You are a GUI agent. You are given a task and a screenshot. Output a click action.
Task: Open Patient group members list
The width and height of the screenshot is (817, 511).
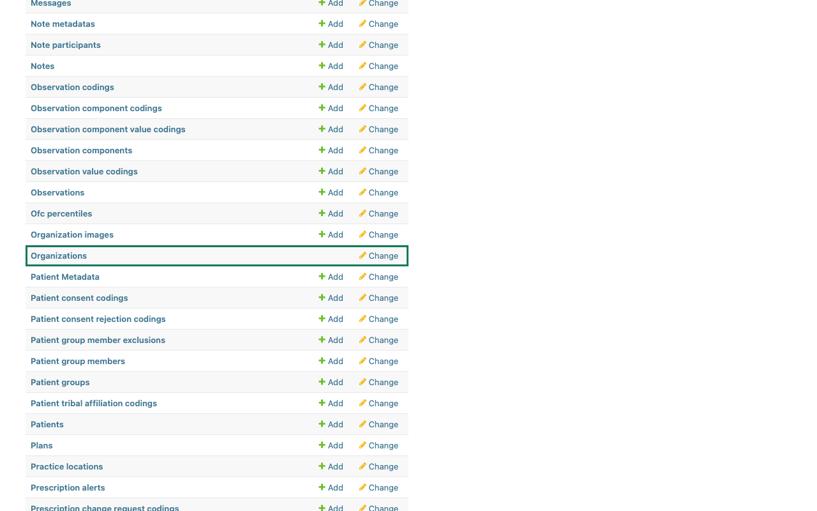coord(78,361)
